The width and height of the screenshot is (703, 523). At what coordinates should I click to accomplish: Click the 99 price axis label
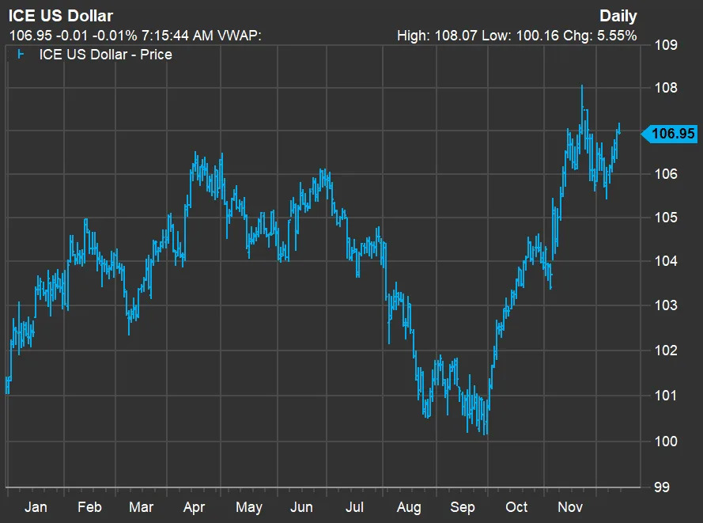click(662, 487)
